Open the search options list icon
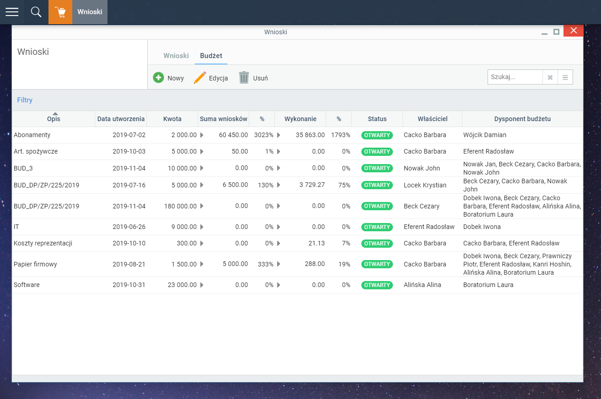This screenshot has height=399, width=601. point(565,77)
